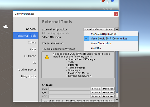Click Download button for Android SDK

(x=108, y=89)
